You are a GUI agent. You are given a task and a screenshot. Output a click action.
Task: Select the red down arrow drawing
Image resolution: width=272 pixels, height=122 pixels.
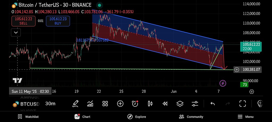224,57
